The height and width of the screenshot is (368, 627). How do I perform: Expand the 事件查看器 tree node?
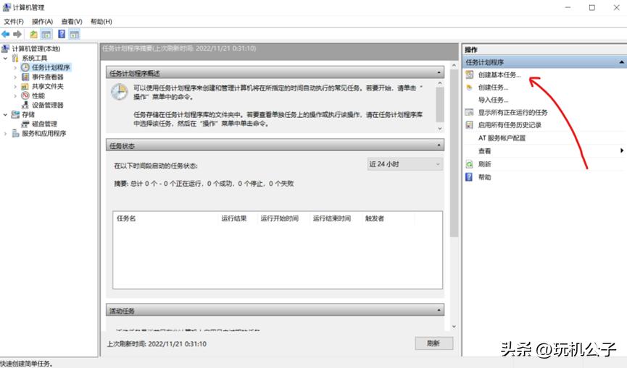(15, 77)
